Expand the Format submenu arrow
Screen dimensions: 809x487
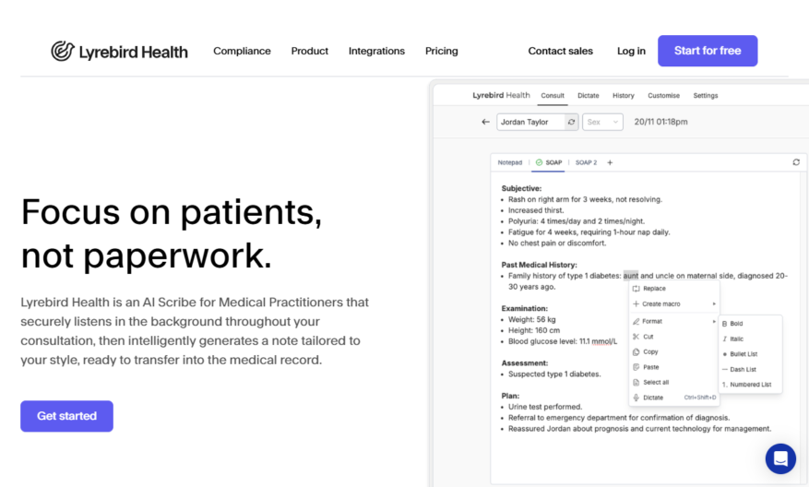[714, 321]
